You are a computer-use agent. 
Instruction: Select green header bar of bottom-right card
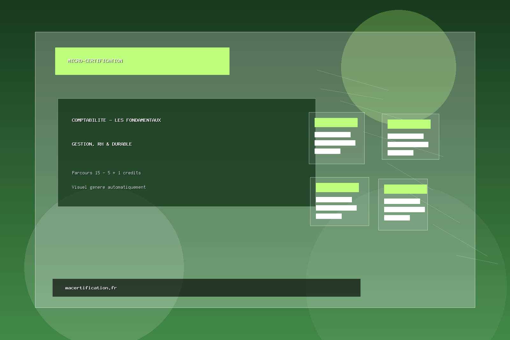(x=405, y=189)
